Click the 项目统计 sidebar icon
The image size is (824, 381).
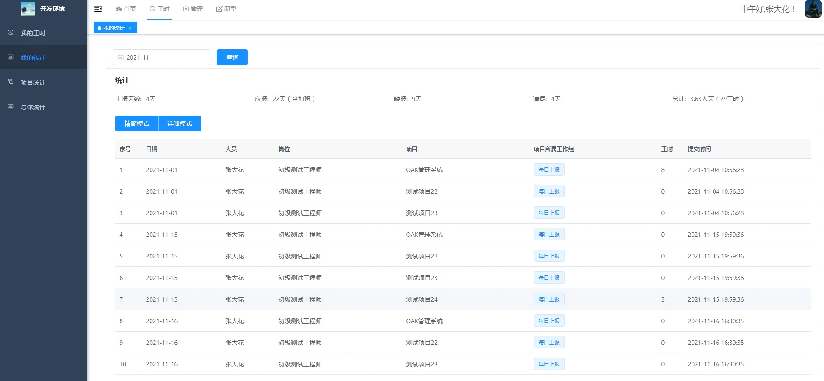tap(11, 82)
